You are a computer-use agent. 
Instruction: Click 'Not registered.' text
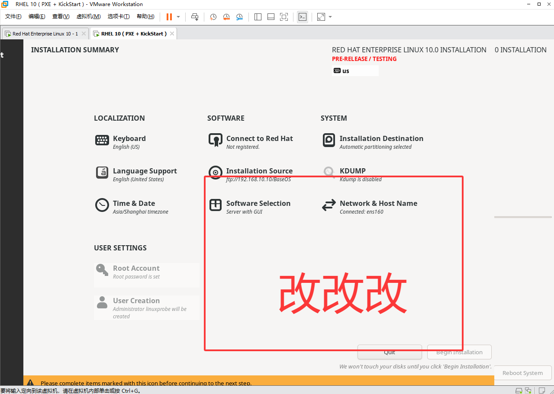tap(243, 147)
